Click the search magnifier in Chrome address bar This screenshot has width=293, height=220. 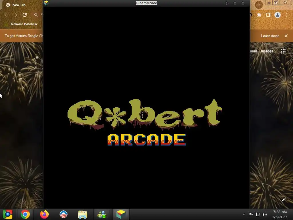tap(36, 15)
